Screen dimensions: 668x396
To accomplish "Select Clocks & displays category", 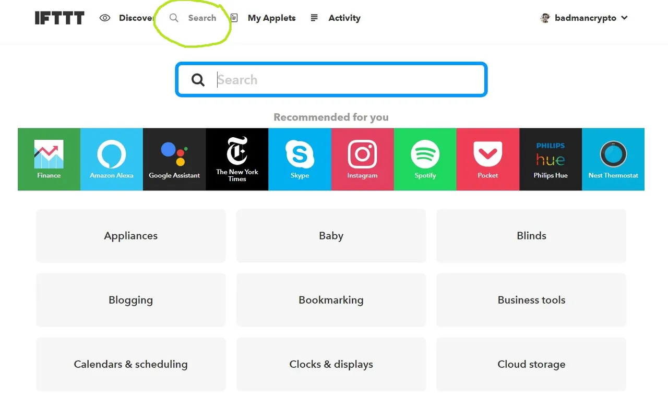I will pyautogui.click(x=331, y=364).
